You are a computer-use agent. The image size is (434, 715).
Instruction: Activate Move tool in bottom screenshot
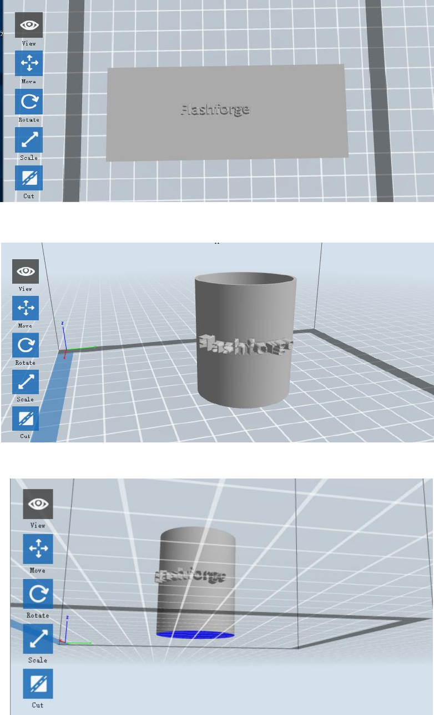(x=38, y=549)
